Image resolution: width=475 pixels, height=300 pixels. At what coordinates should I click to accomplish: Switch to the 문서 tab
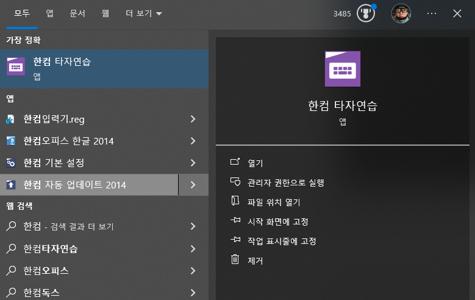tap(77, 13)
